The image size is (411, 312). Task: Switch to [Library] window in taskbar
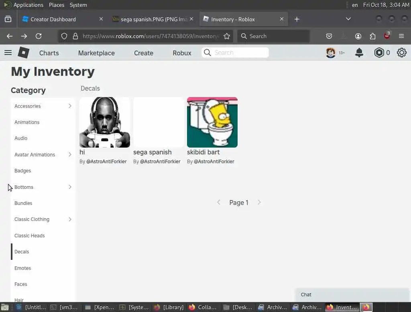[169, 307]
